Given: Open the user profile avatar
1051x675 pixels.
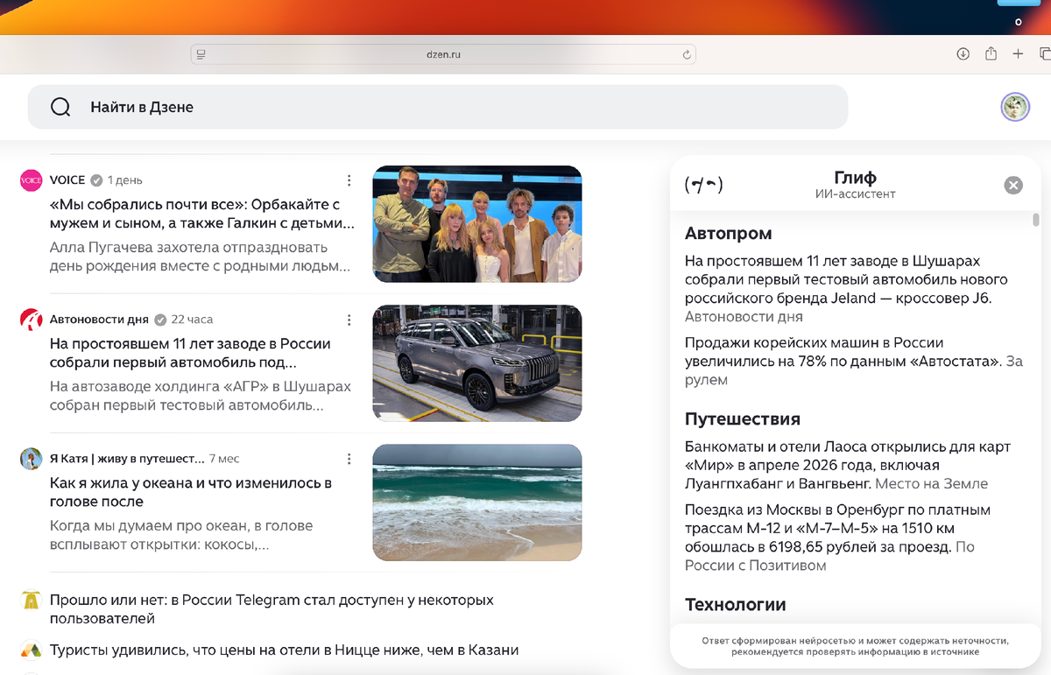Looking at the screenshot, I should pyautogui.click(x=1015, y=107).
